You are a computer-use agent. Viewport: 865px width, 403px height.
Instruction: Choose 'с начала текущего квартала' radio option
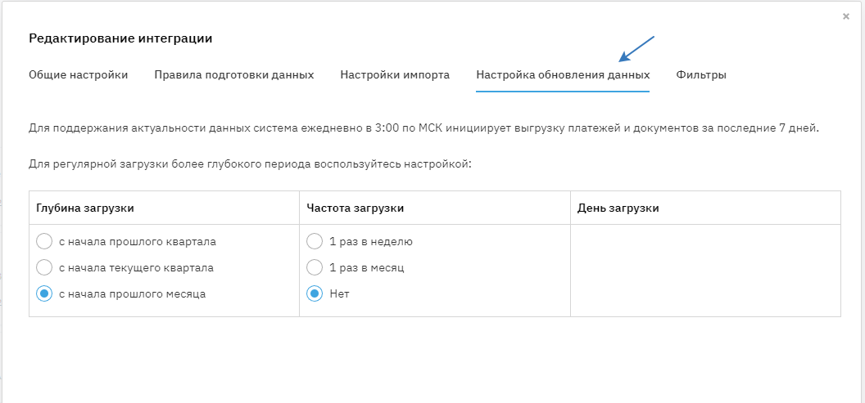(x=44, y=267)
